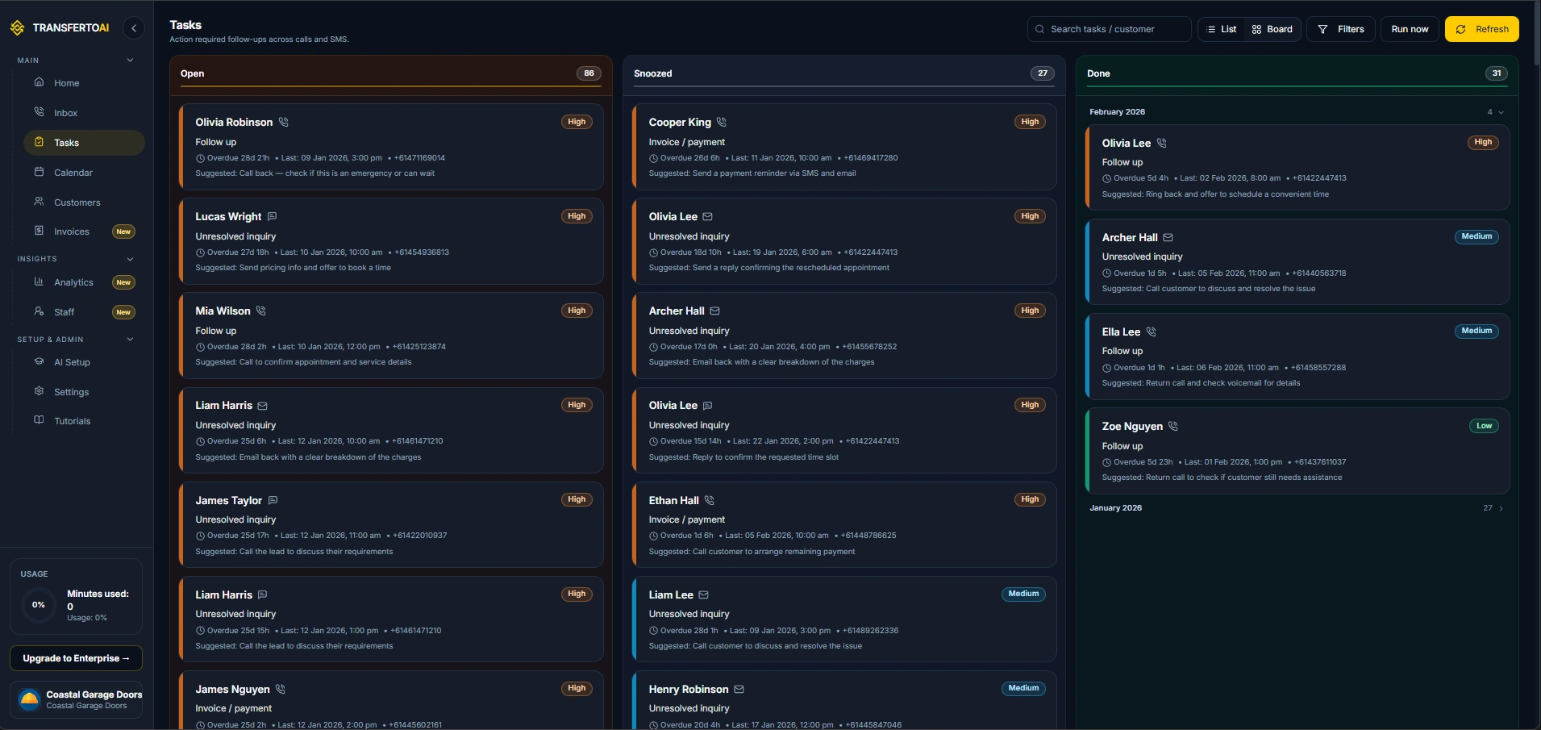This screenshot has width=1541, height=730.
Task: Click Upgrade to Enterprise button
Action: 76,658
